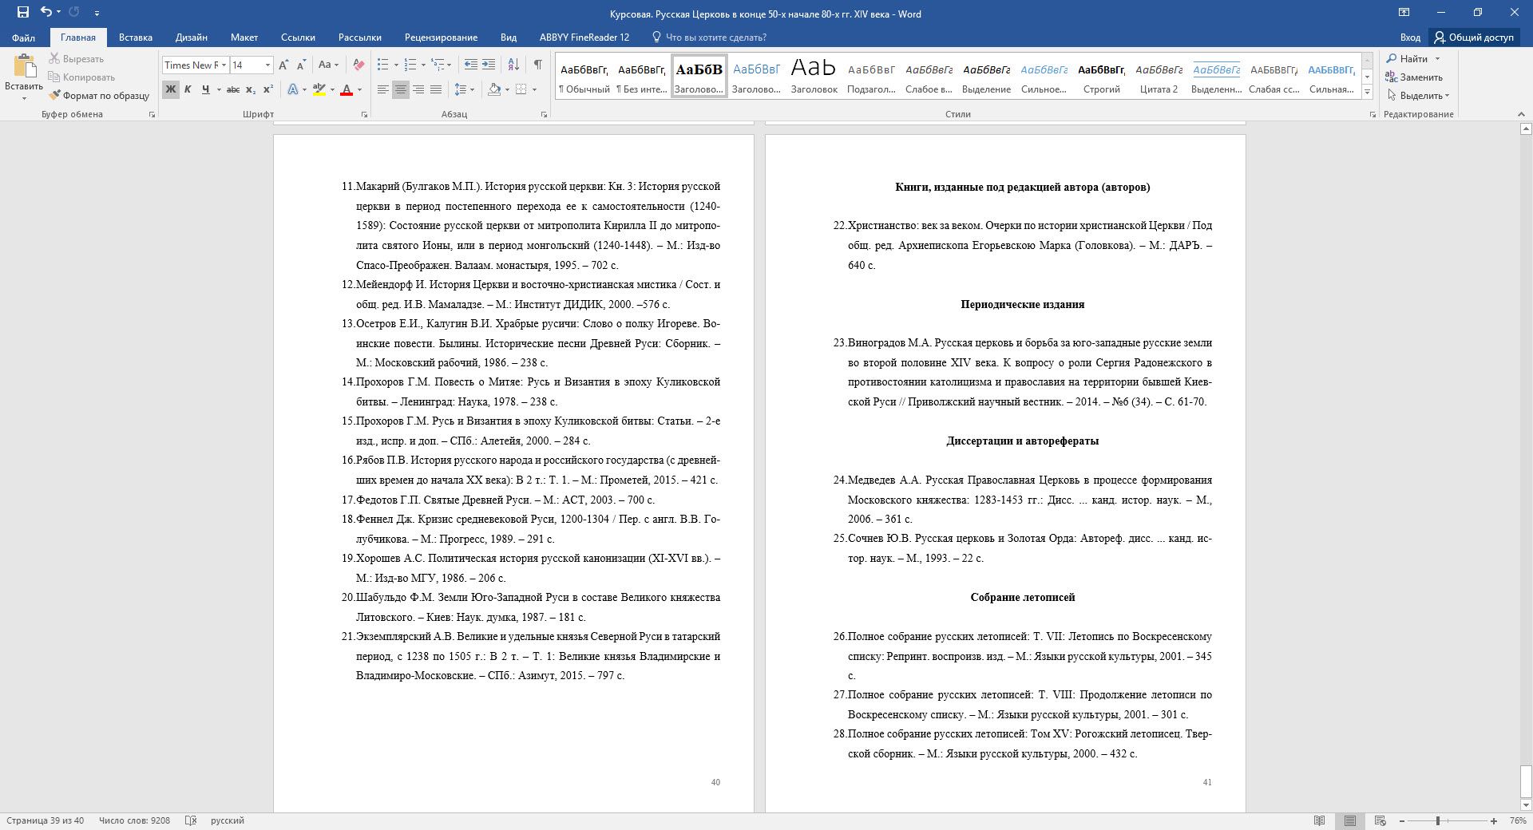Expand styles gallery
The height and width of the screenshot is (830, 1533).
(x=1367, y=93)
